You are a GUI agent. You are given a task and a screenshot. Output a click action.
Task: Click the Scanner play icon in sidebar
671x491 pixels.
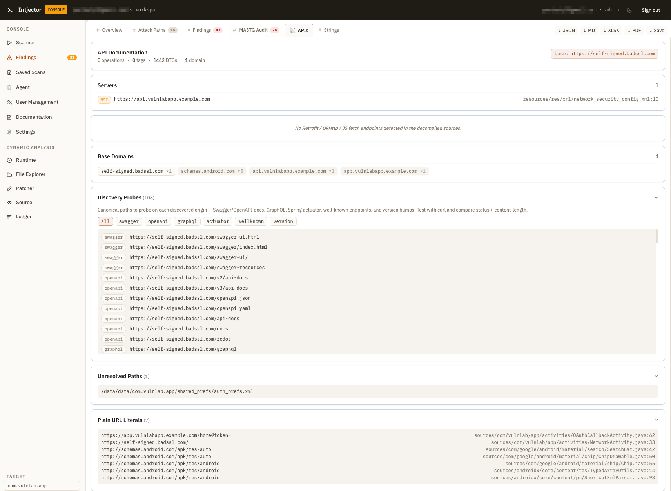coord(9,43)
